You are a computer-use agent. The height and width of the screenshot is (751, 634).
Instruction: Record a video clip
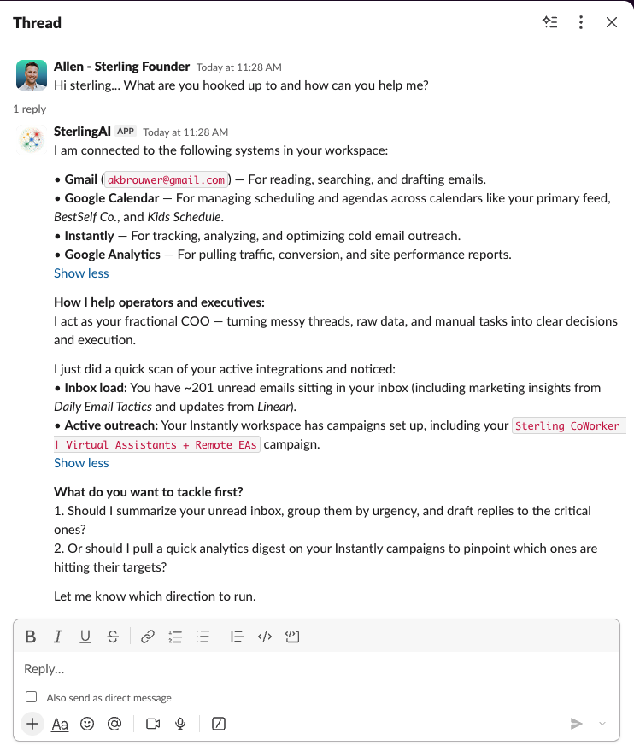(153, 724)
